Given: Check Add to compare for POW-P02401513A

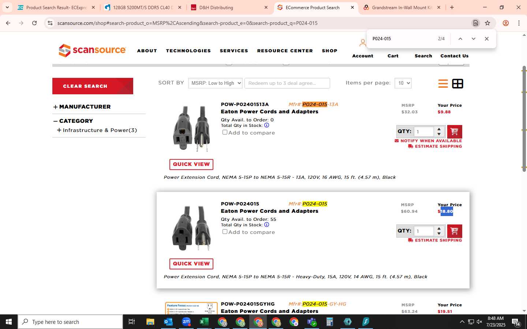Looking at the screenshot, I should [x=225, y=132].
